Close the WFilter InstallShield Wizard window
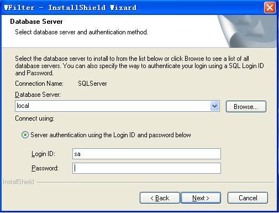Image resolution: width=279 pixels, height=213 pixels. coord(270,8)
